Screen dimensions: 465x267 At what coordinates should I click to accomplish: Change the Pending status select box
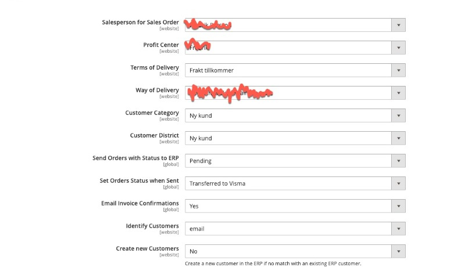pos(295,161)
